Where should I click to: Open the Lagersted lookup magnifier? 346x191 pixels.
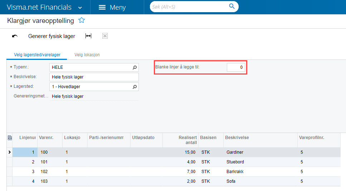(x=135, y=87)
